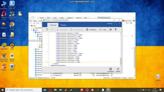The width and height of the screenshot is (164, 92).
Task: Click the search magnifier in OpenIV
Action: 134,18
